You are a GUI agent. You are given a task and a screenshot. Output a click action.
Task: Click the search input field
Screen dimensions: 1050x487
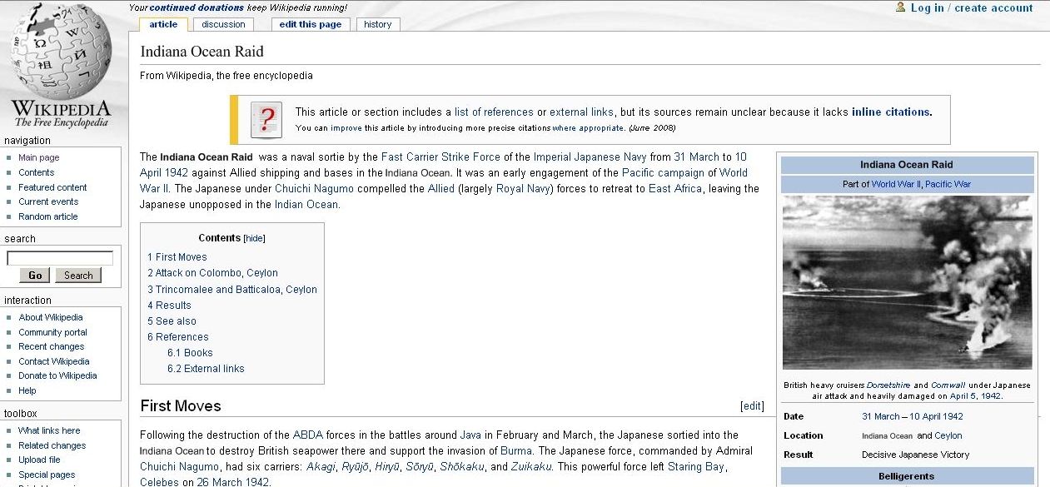[x=60, y=258]
